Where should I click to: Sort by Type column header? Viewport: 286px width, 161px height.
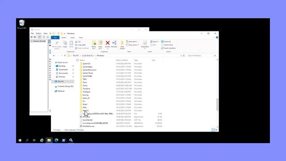pyautogui.click(x=136, y=60)
